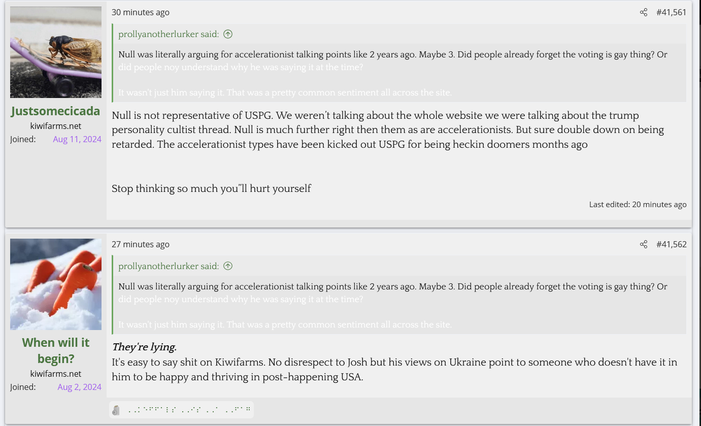Open the Justsomecicada username link
The height and width of the screenshot is (426, 701).
tap(56, 111)
